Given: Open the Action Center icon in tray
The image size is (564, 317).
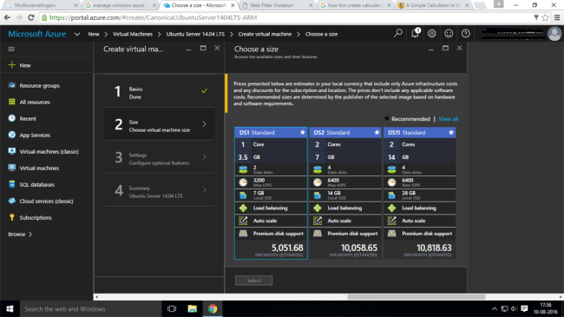Looking at the screenshot, I should tap(524, 308).
